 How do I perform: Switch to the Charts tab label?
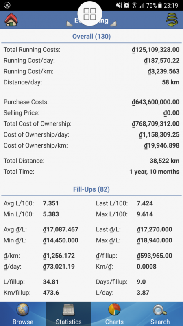(x=114, y=322)
